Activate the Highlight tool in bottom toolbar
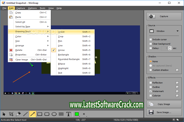The height and width of the screenshot is (122, 184). tap(61, 114)
